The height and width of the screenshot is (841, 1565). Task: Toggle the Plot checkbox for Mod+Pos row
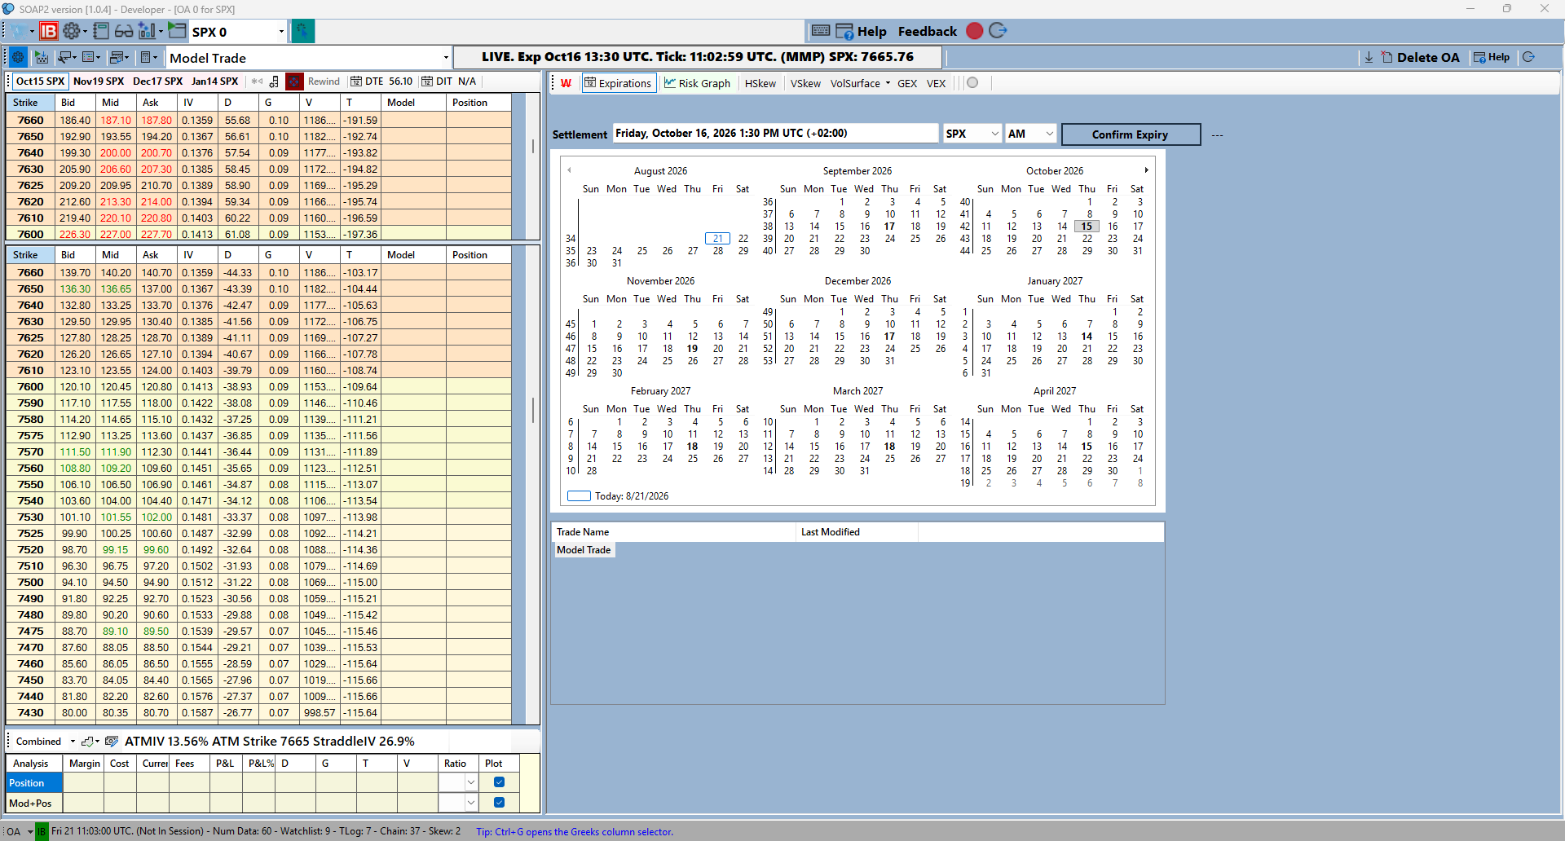point(499,803)
